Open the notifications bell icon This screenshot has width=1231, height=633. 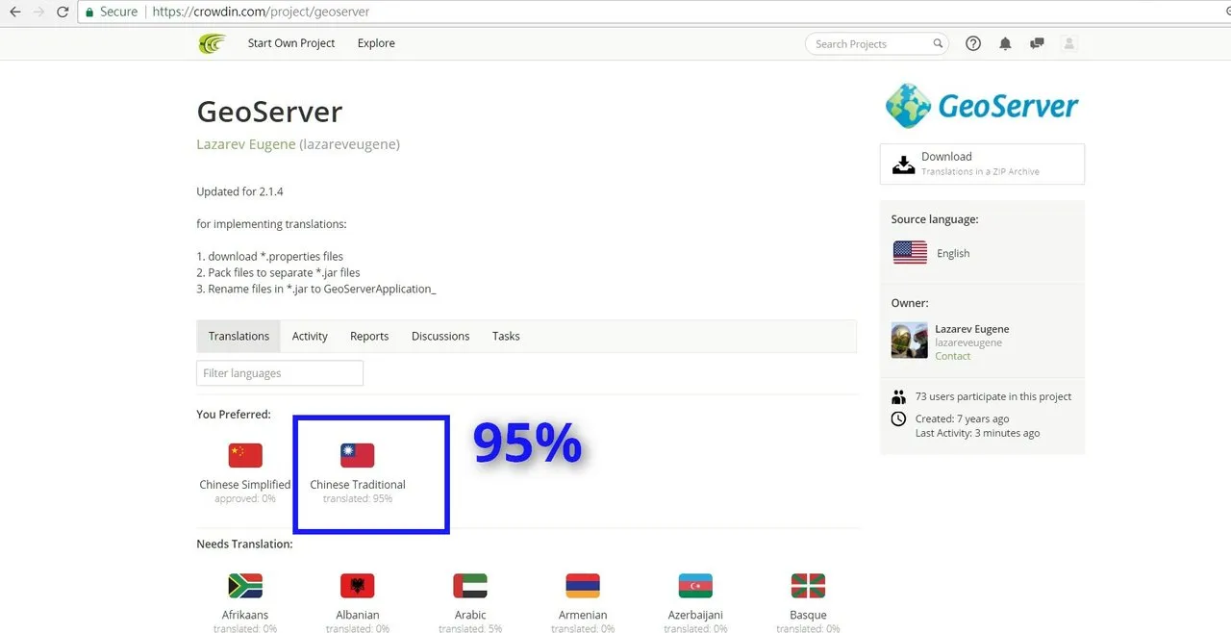[x=1005, y=43]
